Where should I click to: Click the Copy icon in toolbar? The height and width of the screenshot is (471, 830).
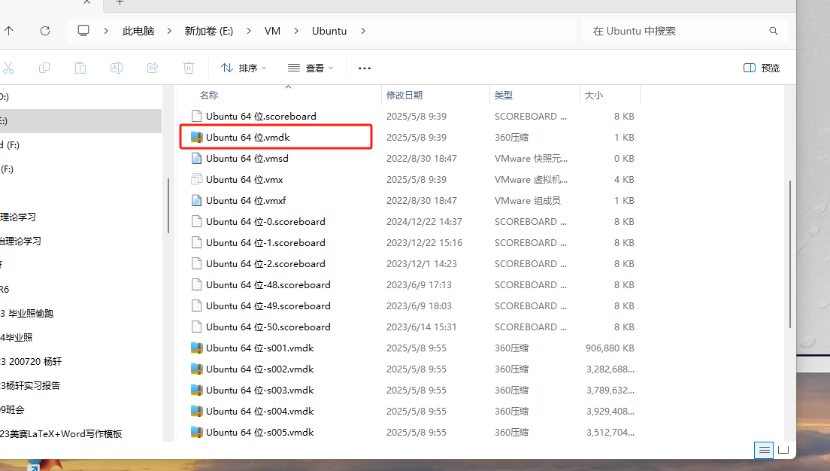click(44, 68)
